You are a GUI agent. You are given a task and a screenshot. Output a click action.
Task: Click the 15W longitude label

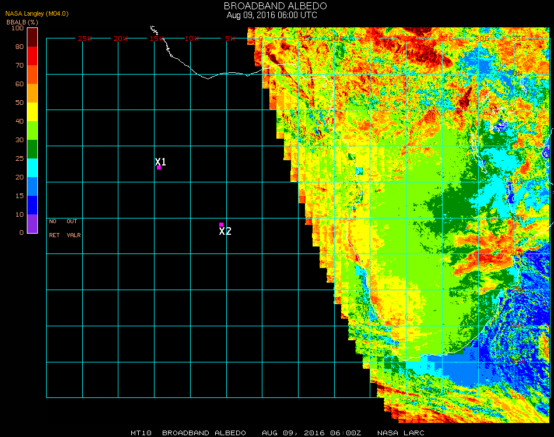pyautogui.click(x=157, y=38)
